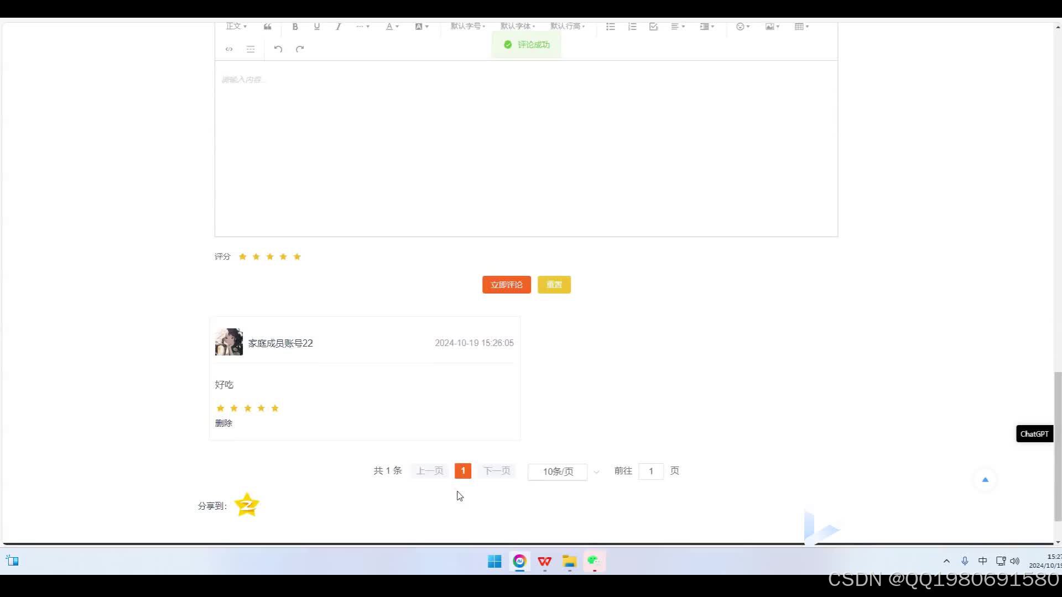Select page 1 in pagination
The width and height of the screenshot is (1062, 597).
463,471
